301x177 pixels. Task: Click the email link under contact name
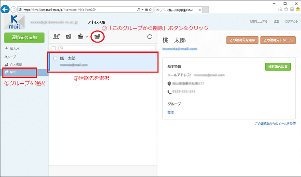(x=180, y=49)
